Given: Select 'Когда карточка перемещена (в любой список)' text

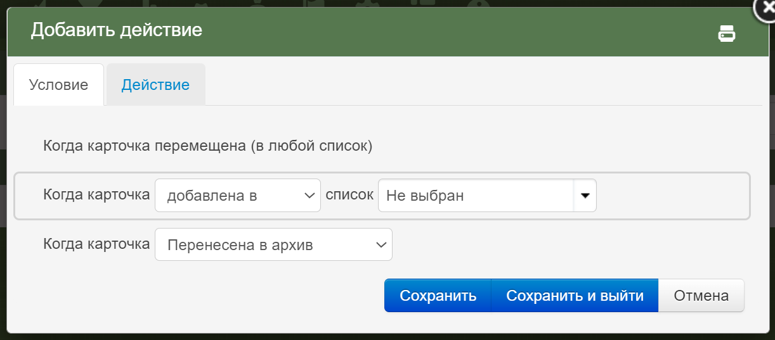Looking at the screenshot, I should click(207, 146).
